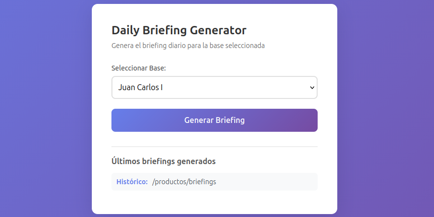Click the subtitle about generating the daily briefing
The height and width of the screenshot is (217, 434).
[188, 46]
